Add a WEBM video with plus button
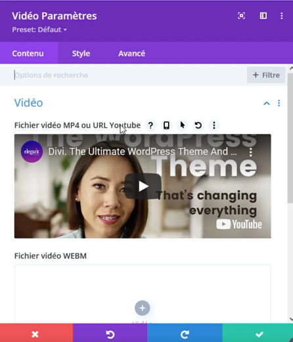The width and height of the screenshot is (293, 342). [x=143, y=308]
